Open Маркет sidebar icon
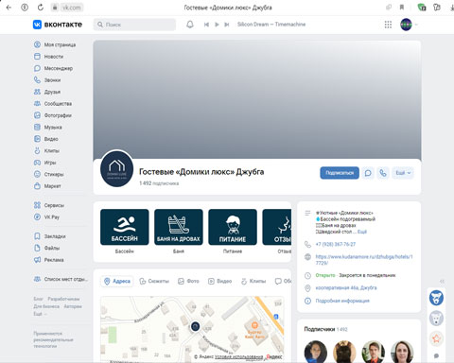The image size is (454, 363). tap(37, 186)
